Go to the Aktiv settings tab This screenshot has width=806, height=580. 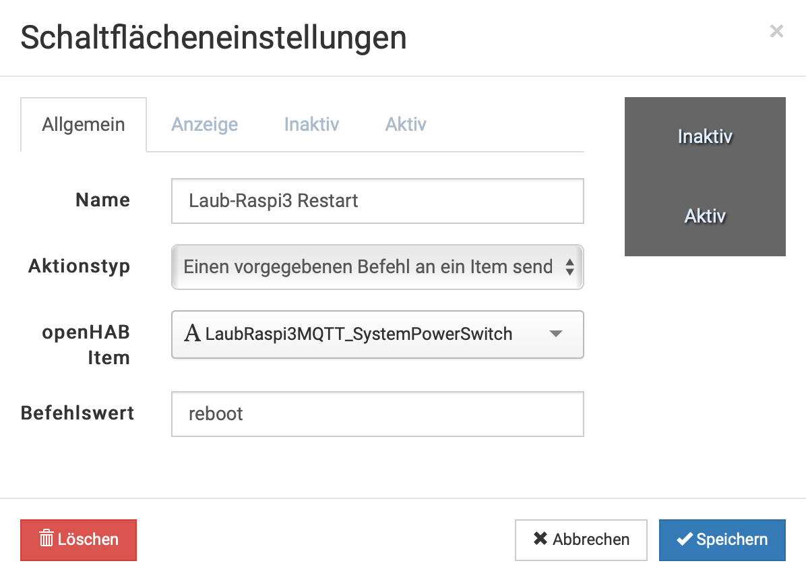click(406, 125)
